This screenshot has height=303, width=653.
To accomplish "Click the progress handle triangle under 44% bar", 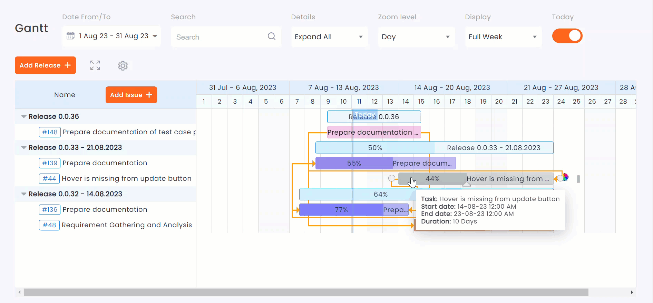I will (466, 185).
